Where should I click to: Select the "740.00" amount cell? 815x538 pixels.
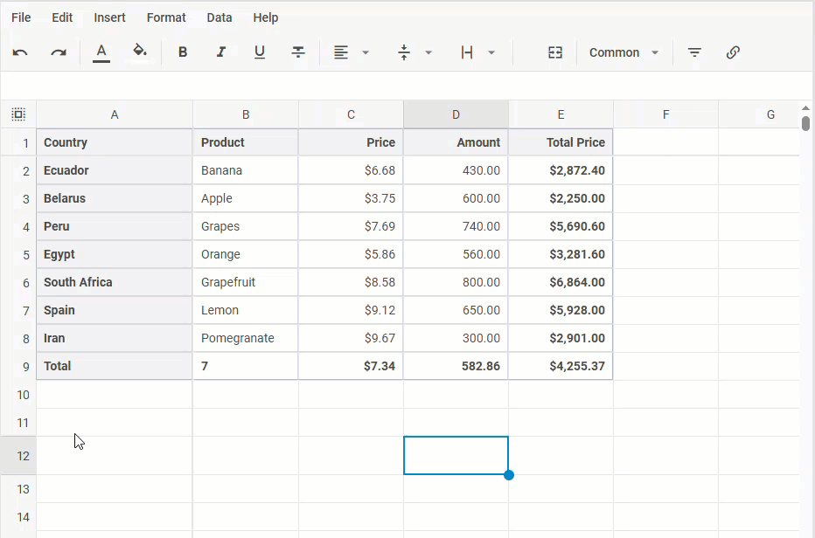coord(456,226)
